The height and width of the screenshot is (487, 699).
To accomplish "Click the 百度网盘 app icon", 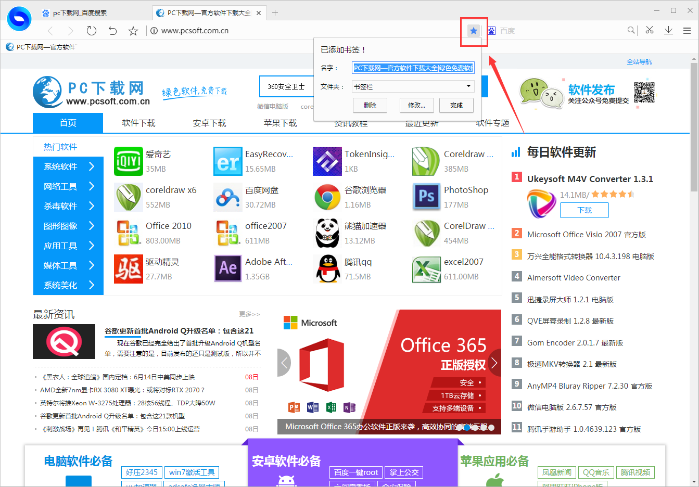I will pyautogui.click(x=227, y=197).
